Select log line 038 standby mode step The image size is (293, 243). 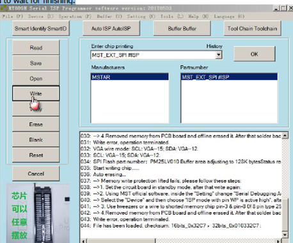click(161, 187)
